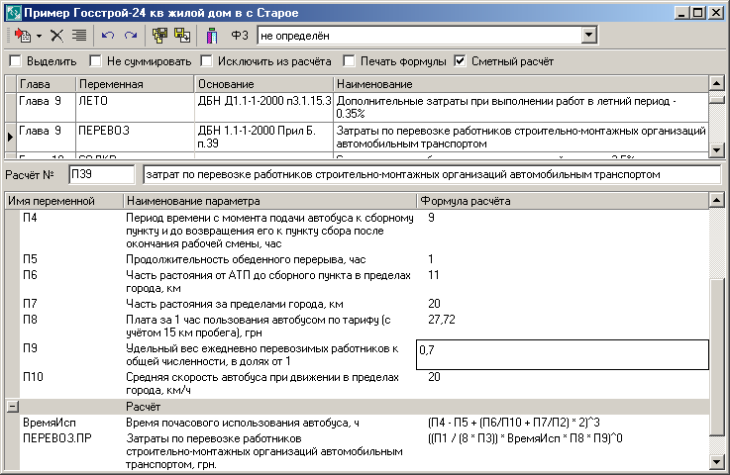Click the save-with-arrow diskette icon
This screenshot has height=475, width=730.
182,36
